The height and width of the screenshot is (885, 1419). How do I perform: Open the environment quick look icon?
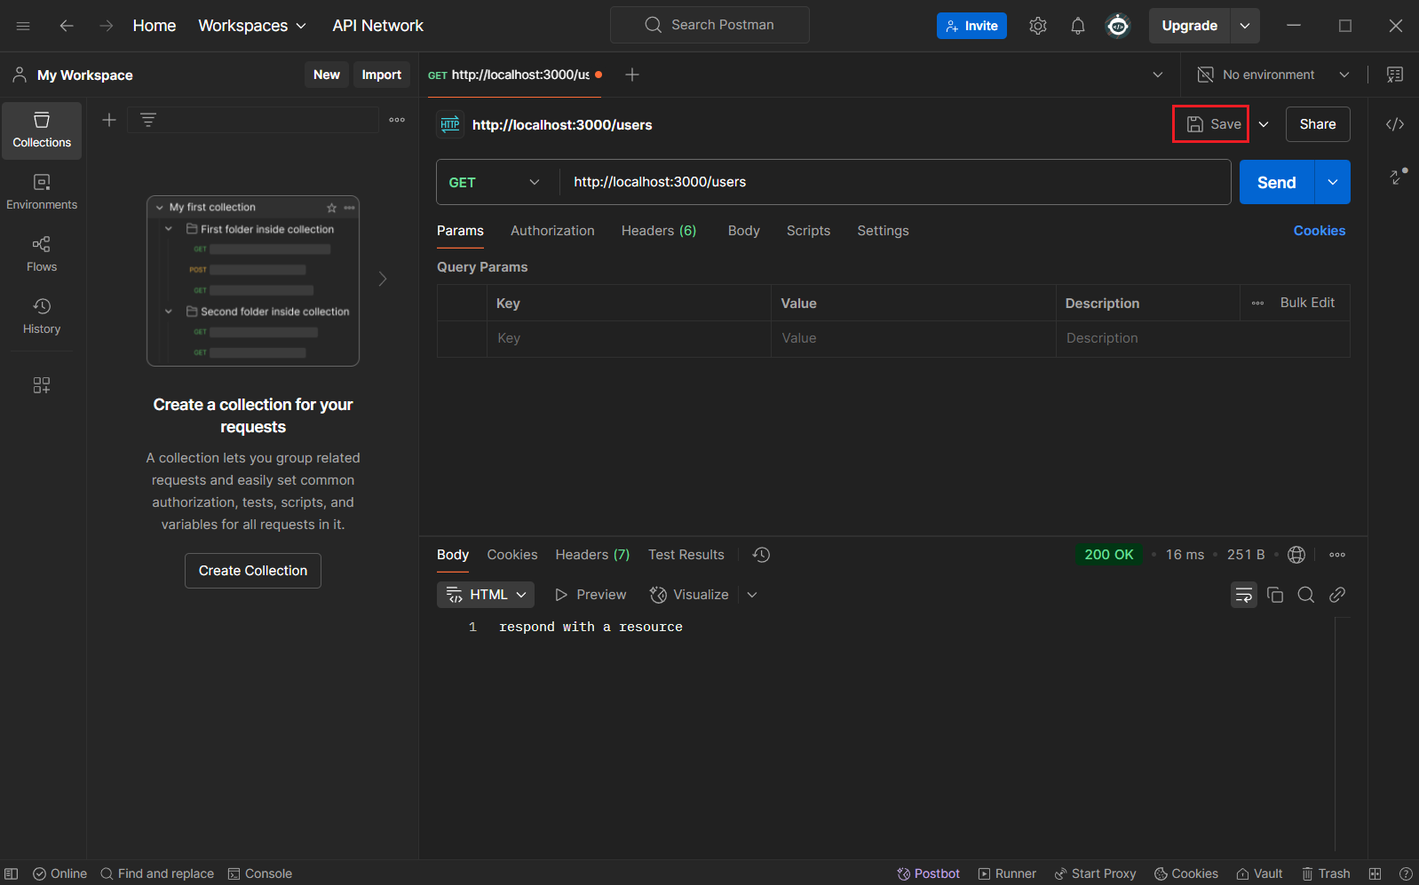(x=1395, y=75)
